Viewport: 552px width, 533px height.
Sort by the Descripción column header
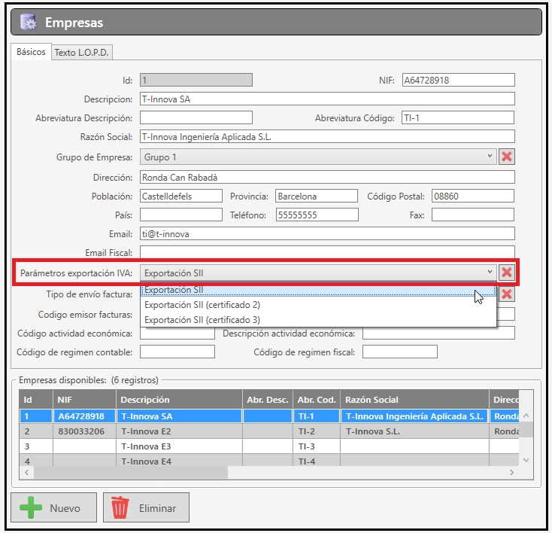tap(179, 400)
